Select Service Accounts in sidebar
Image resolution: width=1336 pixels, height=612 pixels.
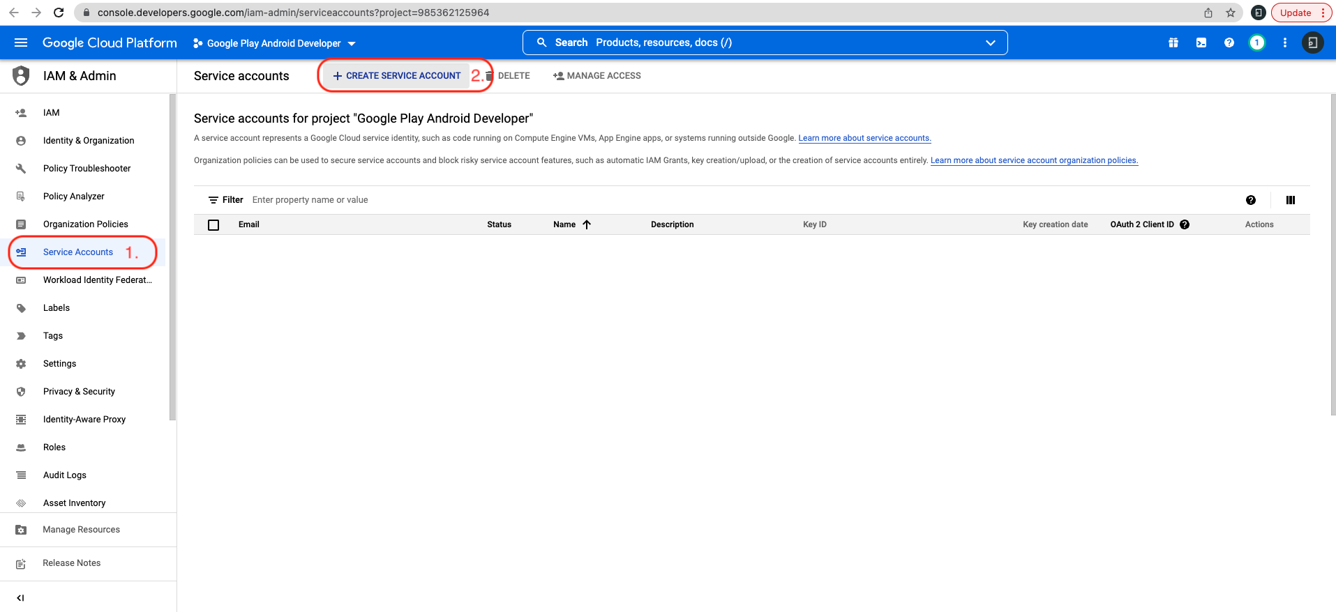(77, 252)
